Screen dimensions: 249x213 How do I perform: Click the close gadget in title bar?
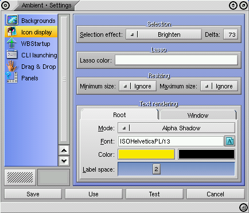pos(5,5)
